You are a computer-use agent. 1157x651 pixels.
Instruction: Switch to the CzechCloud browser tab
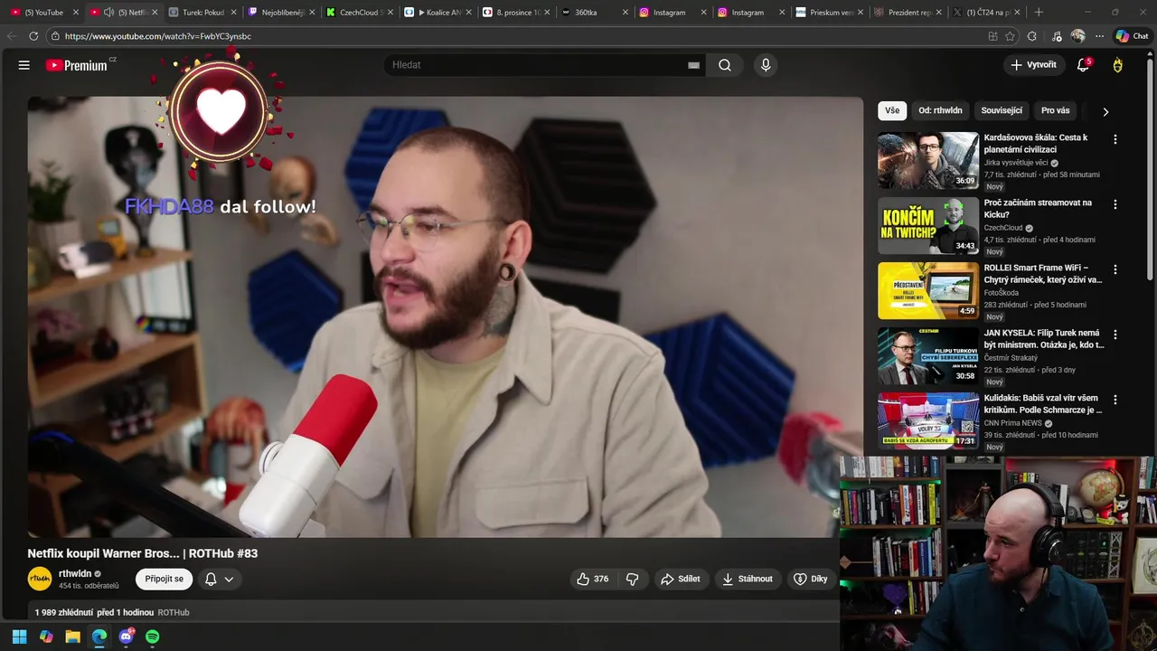358,13
